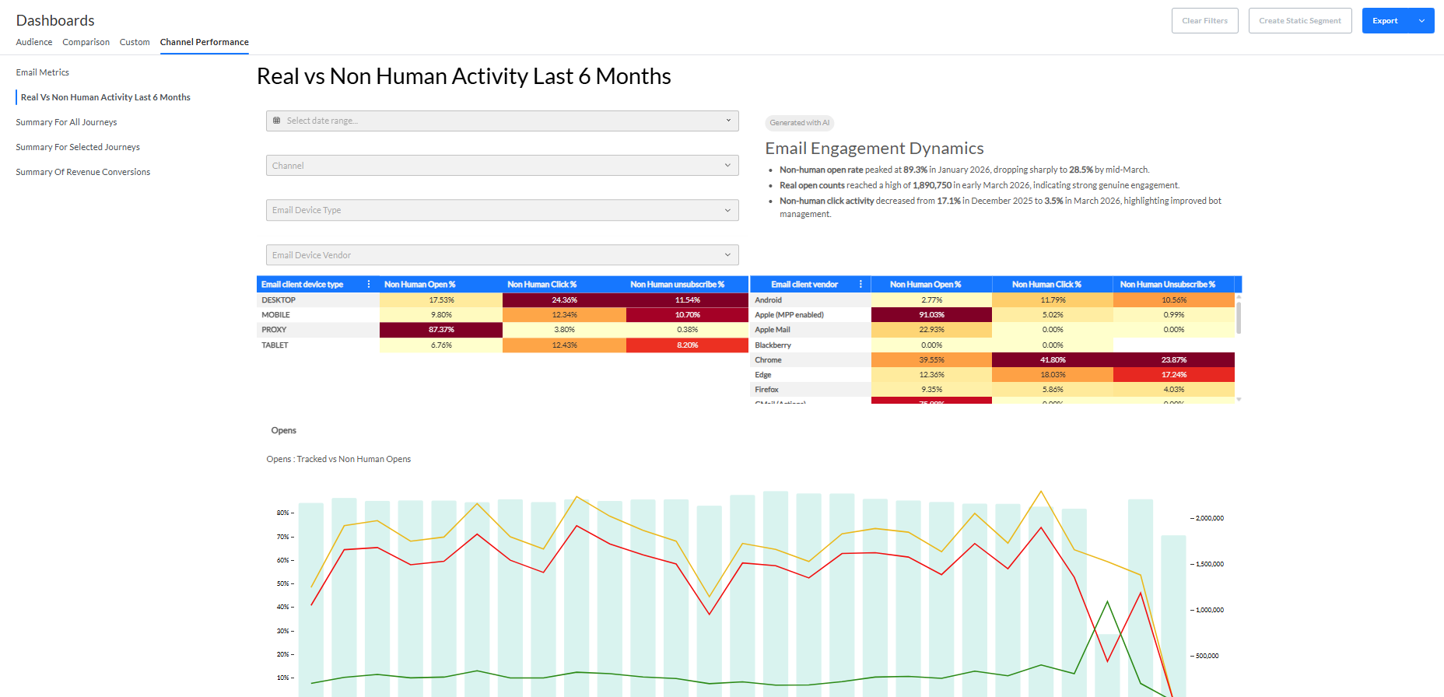Open the device type column kebab menu

click(x=369, y=285)
